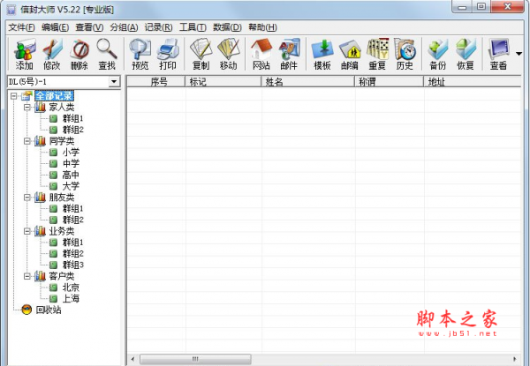Sort by the 地址 column header
This screenshot has width=530, height=366.
(x=473, y=81)
